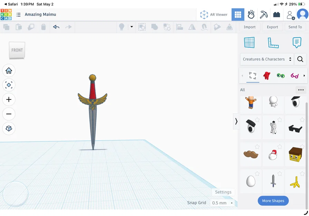Toggle the Cruise magnet tool
The width and height of the screenshot is (309, 216).
[x=204, y=27]
